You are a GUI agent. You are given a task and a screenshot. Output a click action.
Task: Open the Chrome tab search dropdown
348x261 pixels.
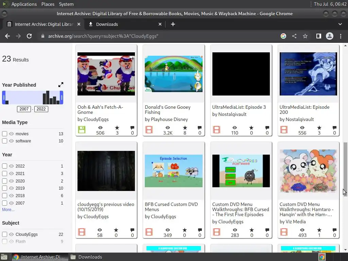tap(340, 24)
